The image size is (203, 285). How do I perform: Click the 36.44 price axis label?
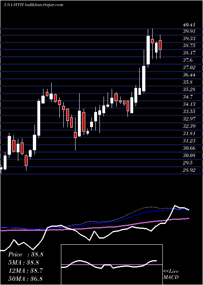[189, 75]
